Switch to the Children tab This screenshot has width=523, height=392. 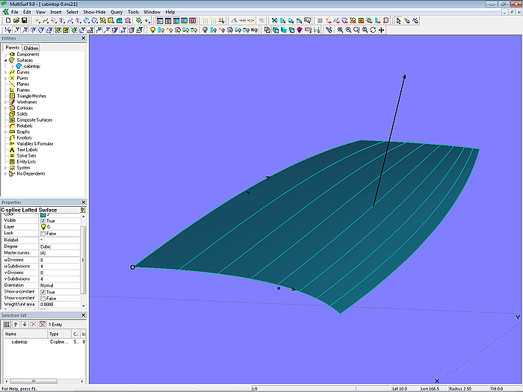pyautogui.click(x=31, y=48)
